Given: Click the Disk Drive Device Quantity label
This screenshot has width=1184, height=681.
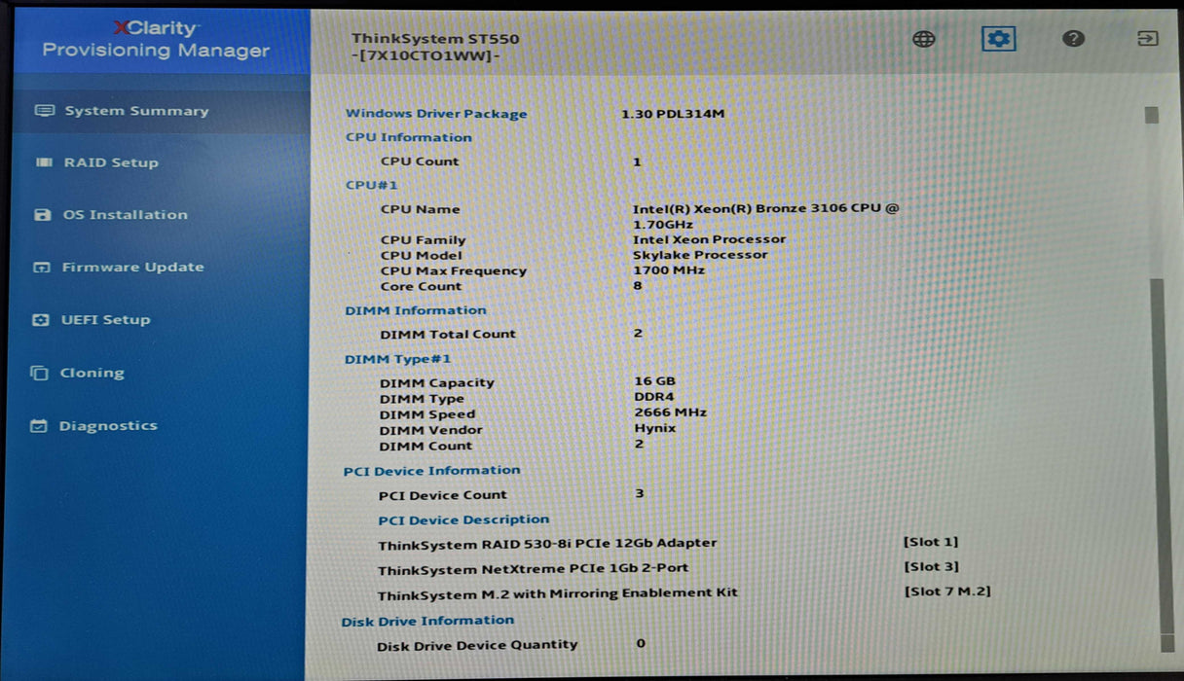Looking at the screenshot, I should coord(477,645).
